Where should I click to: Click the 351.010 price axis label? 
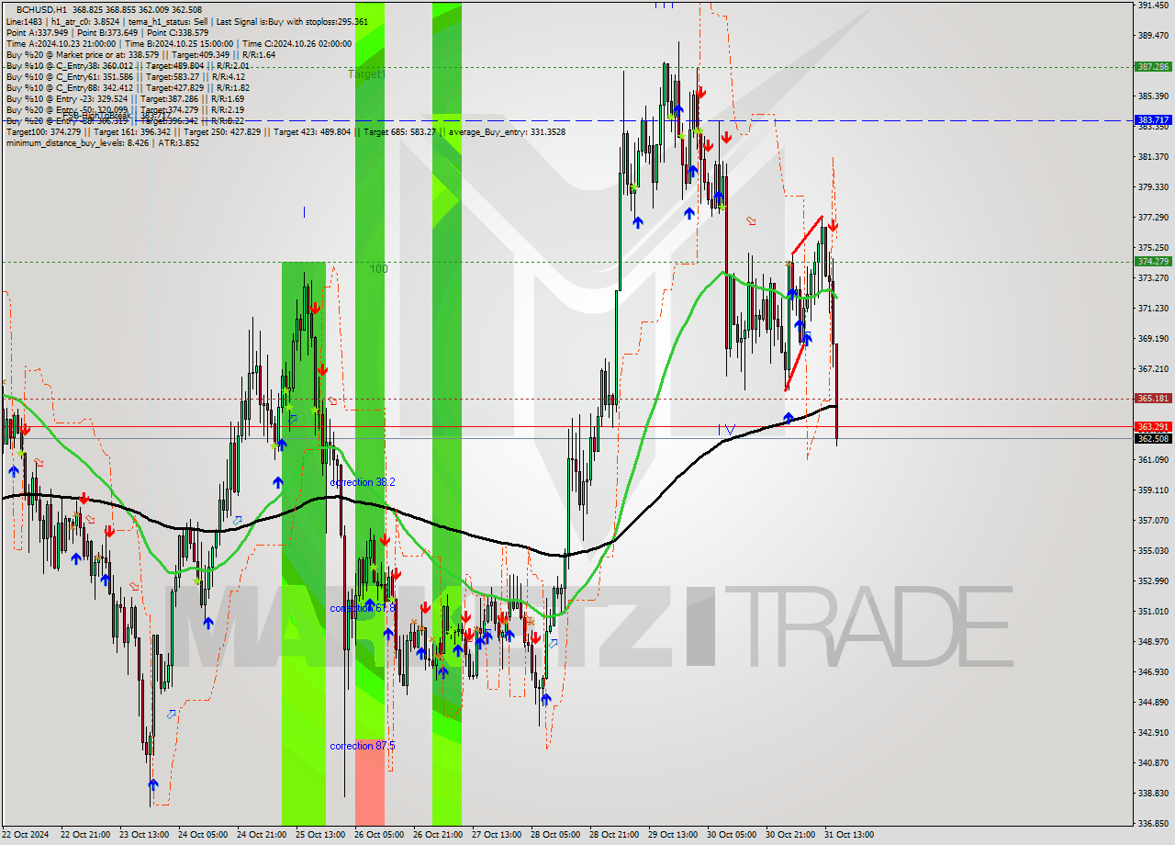(x=1153, y=612)
